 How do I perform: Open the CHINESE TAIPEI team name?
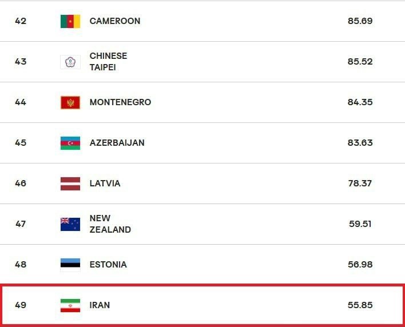[109, 61]
